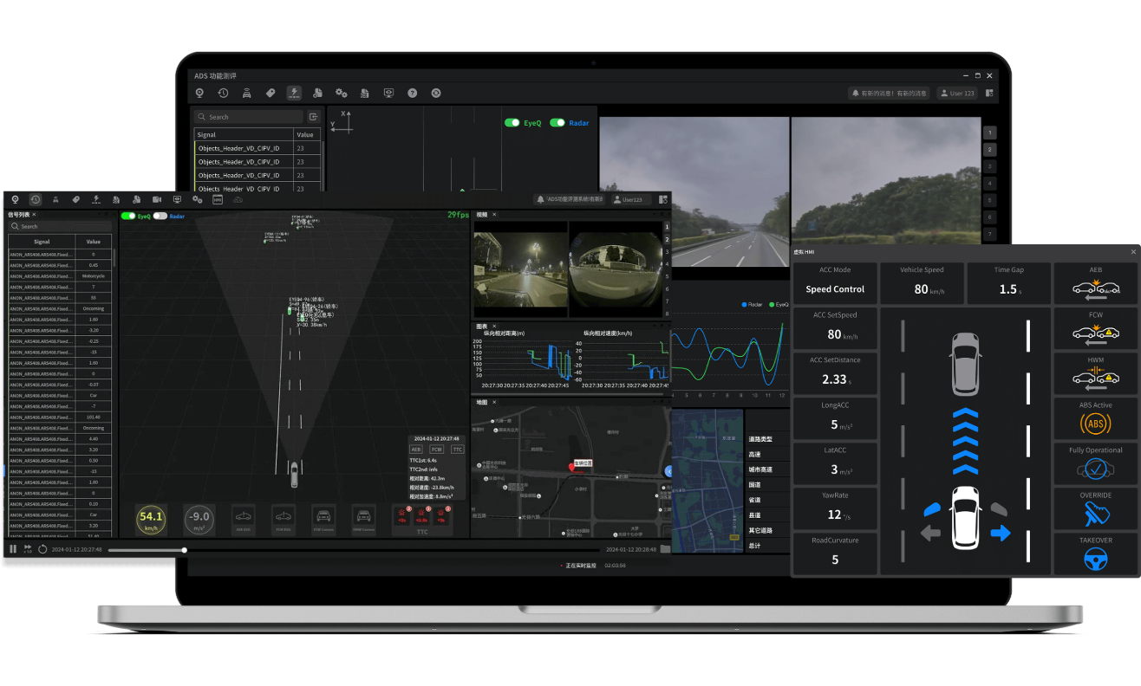Turn off the Radar toggle on the laptop screen

click(557, 123)
